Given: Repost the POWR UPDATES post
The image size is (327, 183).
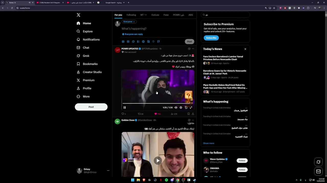Looking at the screenshot, I should 141,114.
